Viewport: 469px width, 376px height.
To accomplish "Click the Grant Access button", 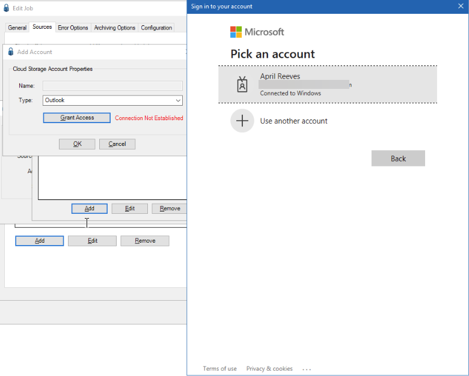I will coord(77,118).
